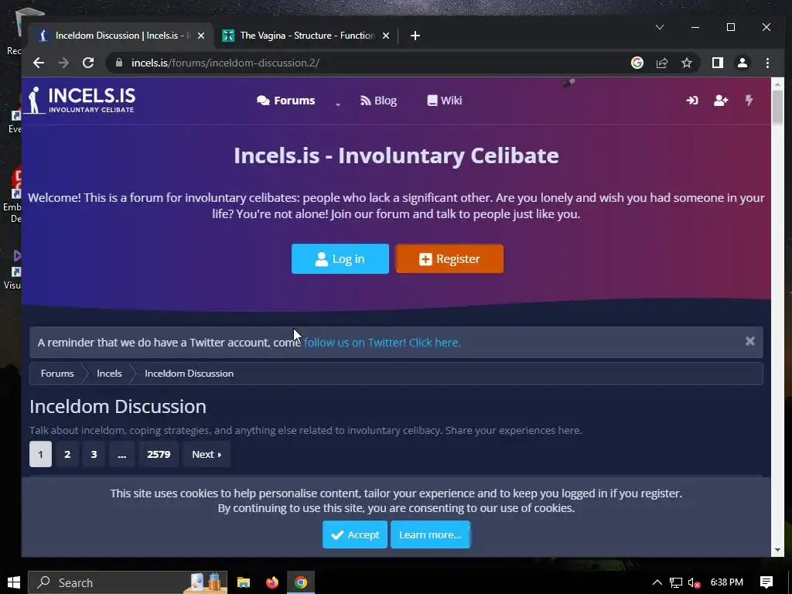Bookmark this page with star
Viewport: 792px width, 594px height.
687,63
